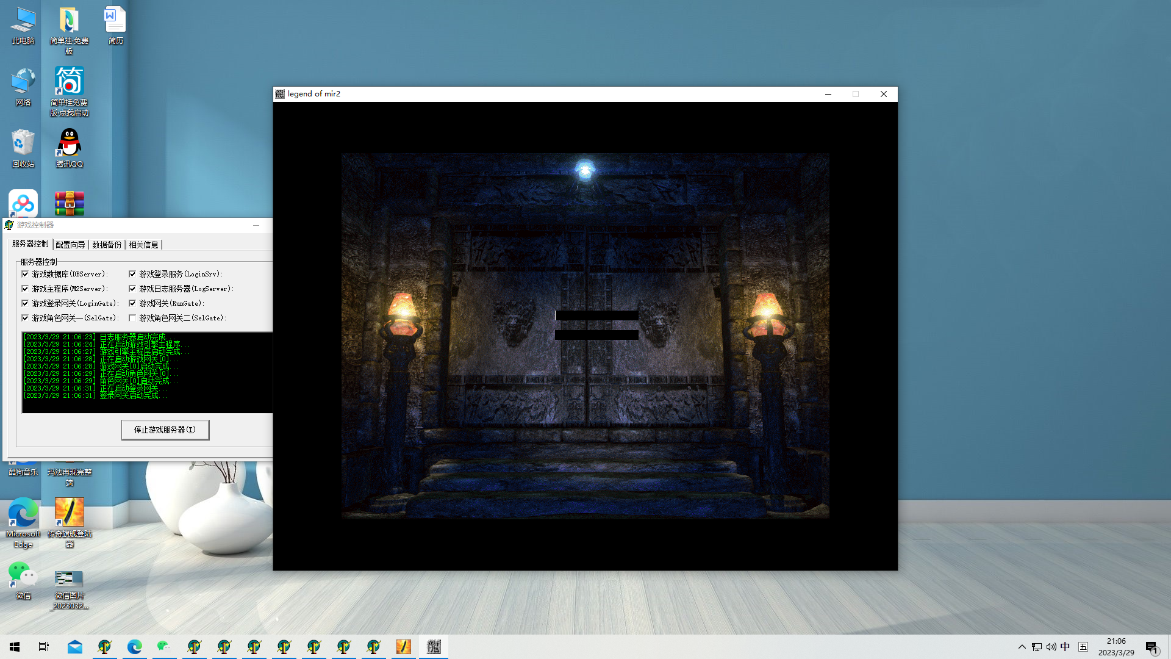
Task: Open the notification center icon
Action: [1151, 647]
